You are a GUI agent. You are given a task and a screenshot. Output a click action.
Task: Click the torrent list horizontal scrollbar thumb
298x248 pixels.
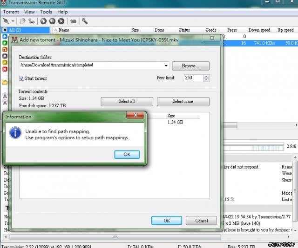pyautogui.click(x=230, y=125)
